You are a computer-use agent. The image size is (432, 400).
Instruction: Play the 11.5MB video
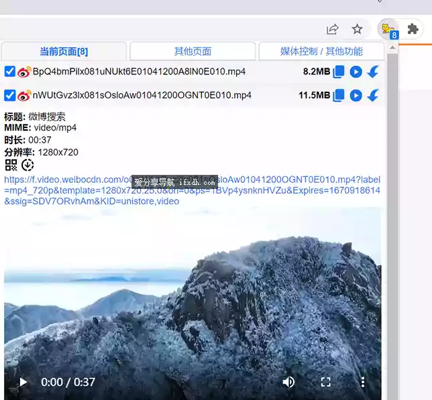coord(356,95)
